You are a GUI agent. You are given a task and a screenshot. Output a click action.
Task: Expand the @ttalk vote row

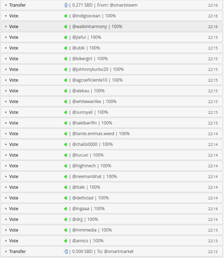[x=6, y=187]
